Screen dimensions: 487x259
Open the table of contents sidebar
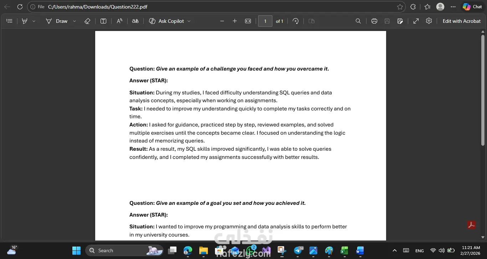10,21
